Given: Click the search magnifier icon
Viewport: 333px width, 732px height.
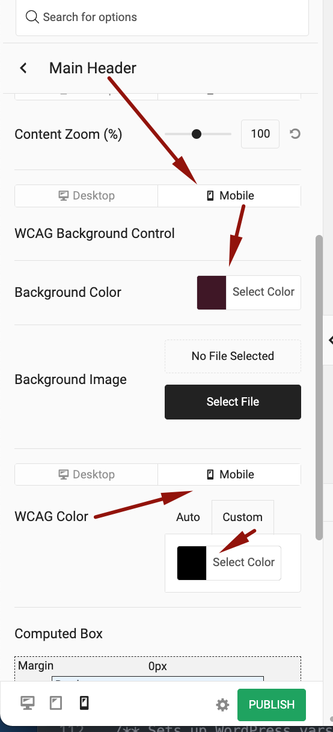Looking at the screenshot, I should click(32, 17).
